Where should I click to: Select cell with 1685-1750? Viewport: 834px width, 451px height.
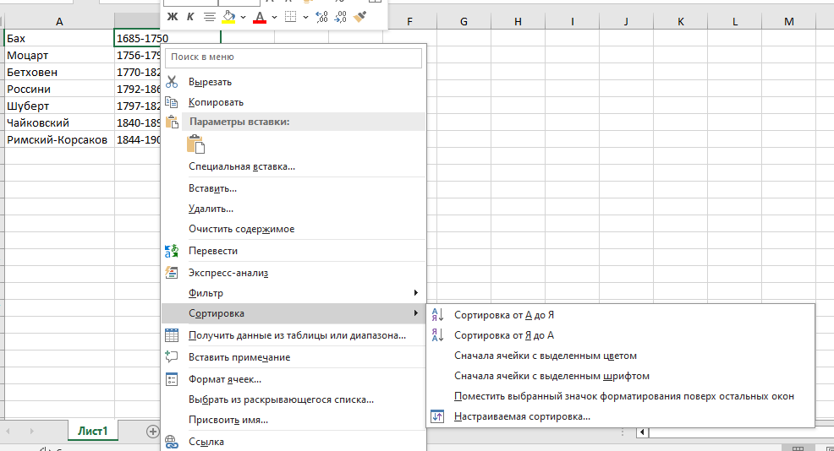tap(167, 38)
